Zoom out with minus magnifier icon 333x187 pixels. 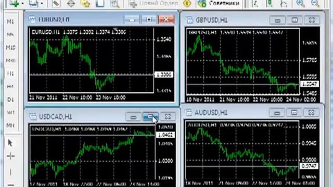[x=315, y=4]
